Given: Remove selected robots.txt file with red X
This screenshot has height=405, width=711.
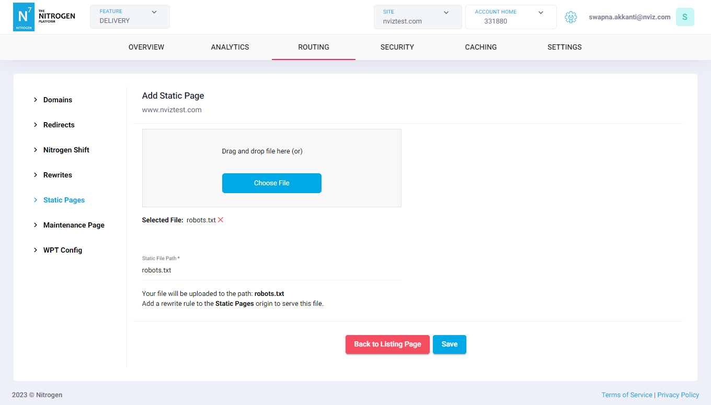Looking at the screenshot, I should (x=221, y=220).
